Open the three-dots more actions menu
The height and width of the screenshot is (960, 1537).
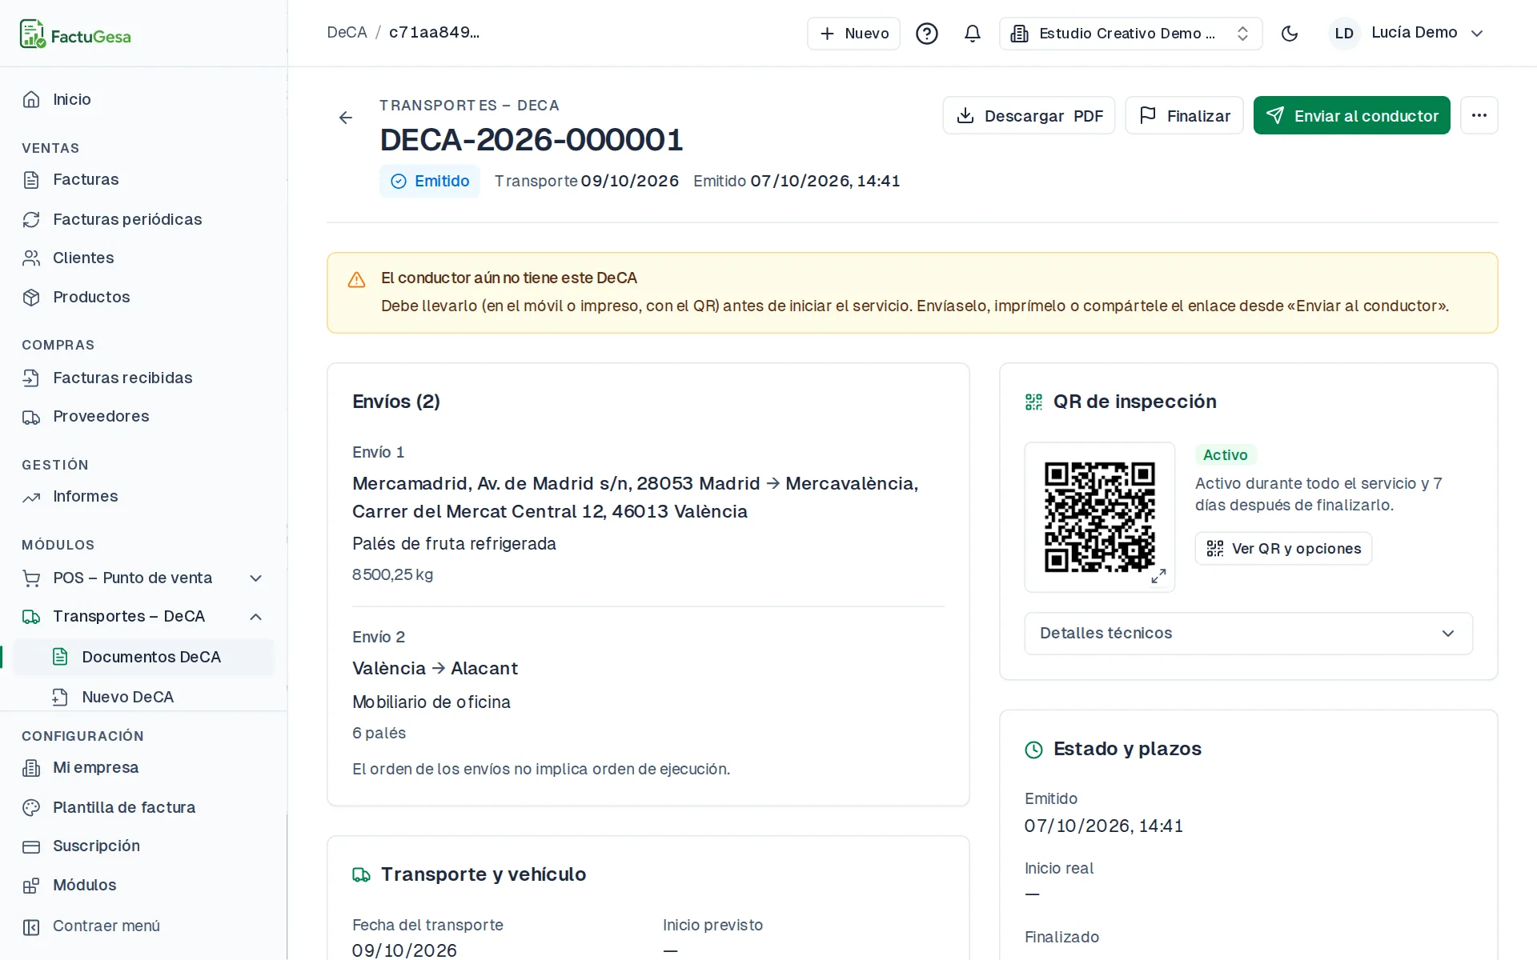[x=1479, y=115]
